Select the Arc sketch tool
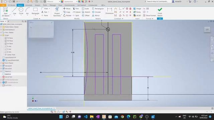Viewport: 214px width, 120px height. (27, 11)
